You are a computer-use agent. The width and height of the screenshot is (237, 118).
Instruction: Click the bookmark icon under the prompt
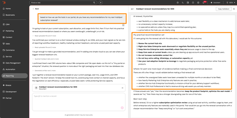click(123, 25)
